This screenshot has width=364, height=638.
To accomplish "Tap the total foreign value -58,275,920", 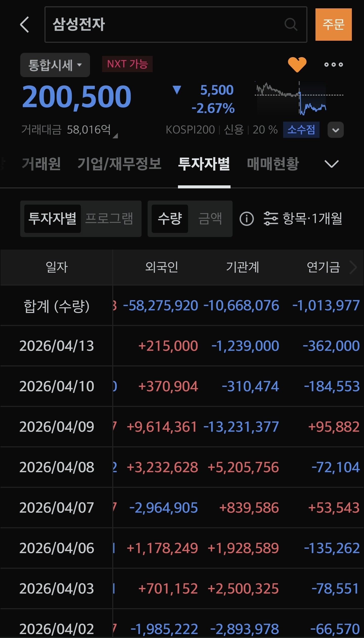I will (161, 305).
